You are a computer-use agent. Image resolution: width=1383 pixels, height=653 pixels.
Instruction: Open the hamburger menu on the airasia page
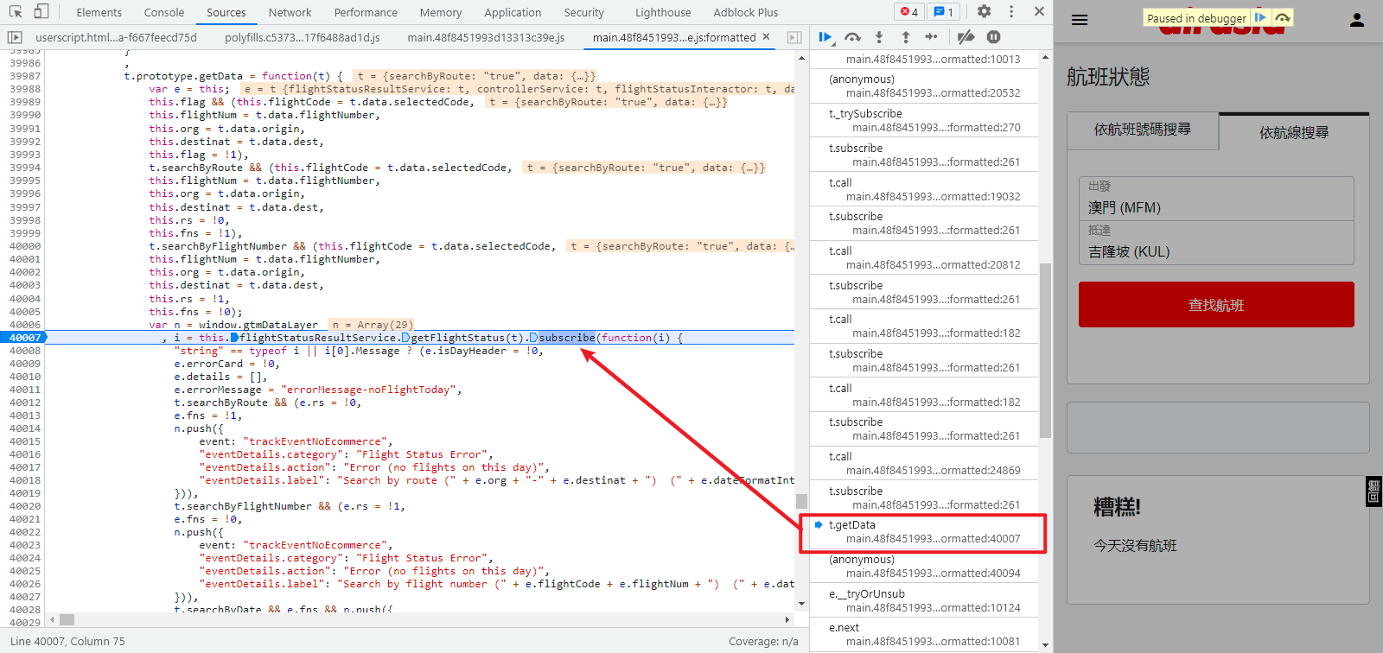(x=1080, y=20)
